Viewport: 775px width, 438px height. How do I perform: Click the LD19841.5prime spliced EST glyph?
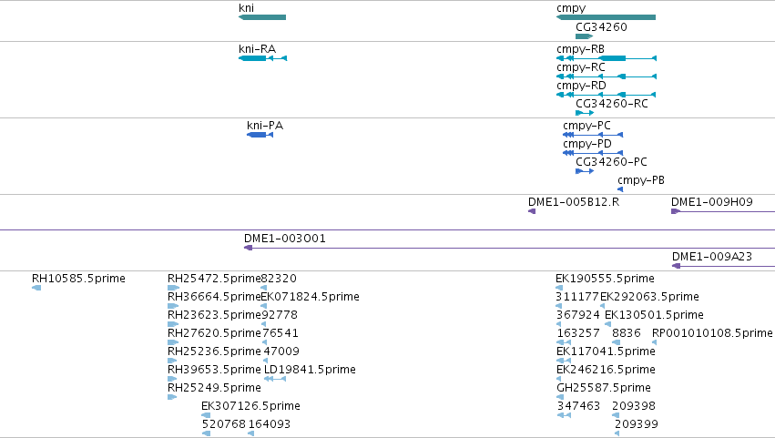pos(275,379)
